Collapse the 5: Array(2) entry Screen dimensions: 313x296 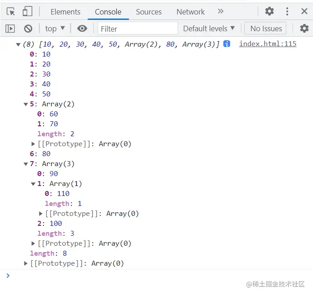[25, 104]
